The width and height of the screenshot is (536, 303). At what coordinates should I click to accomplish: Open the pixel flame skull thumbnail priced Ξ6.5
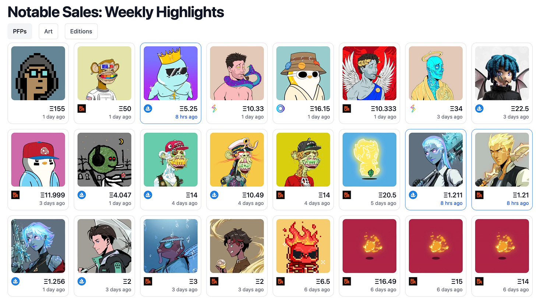tap(303, 246)
